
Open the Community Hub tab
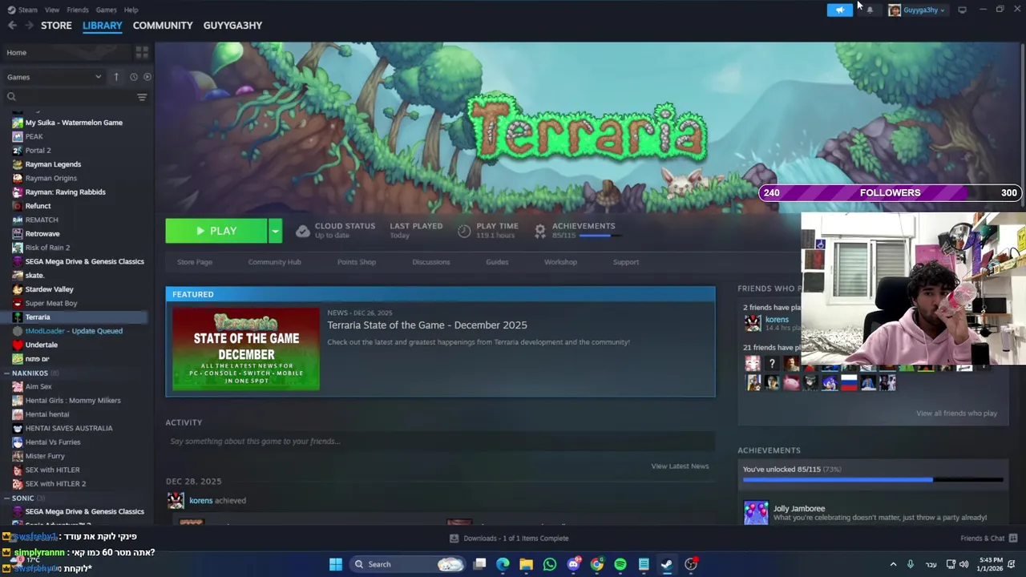point(274,262)
